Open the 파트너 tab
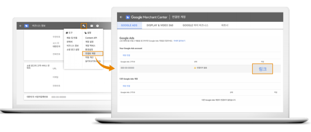Viewport: 311px width, 132px height. (x=225, y=25)
